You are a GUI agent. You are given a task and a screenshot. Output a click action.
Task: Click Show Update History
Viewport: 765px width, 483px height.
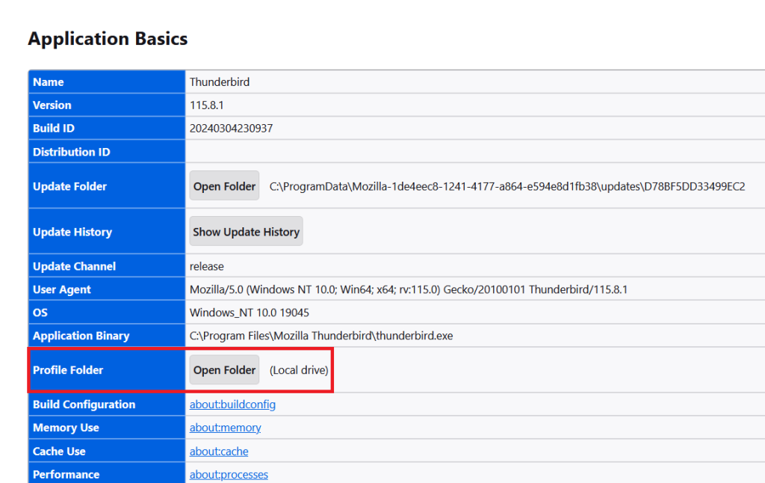pos(246,231)
